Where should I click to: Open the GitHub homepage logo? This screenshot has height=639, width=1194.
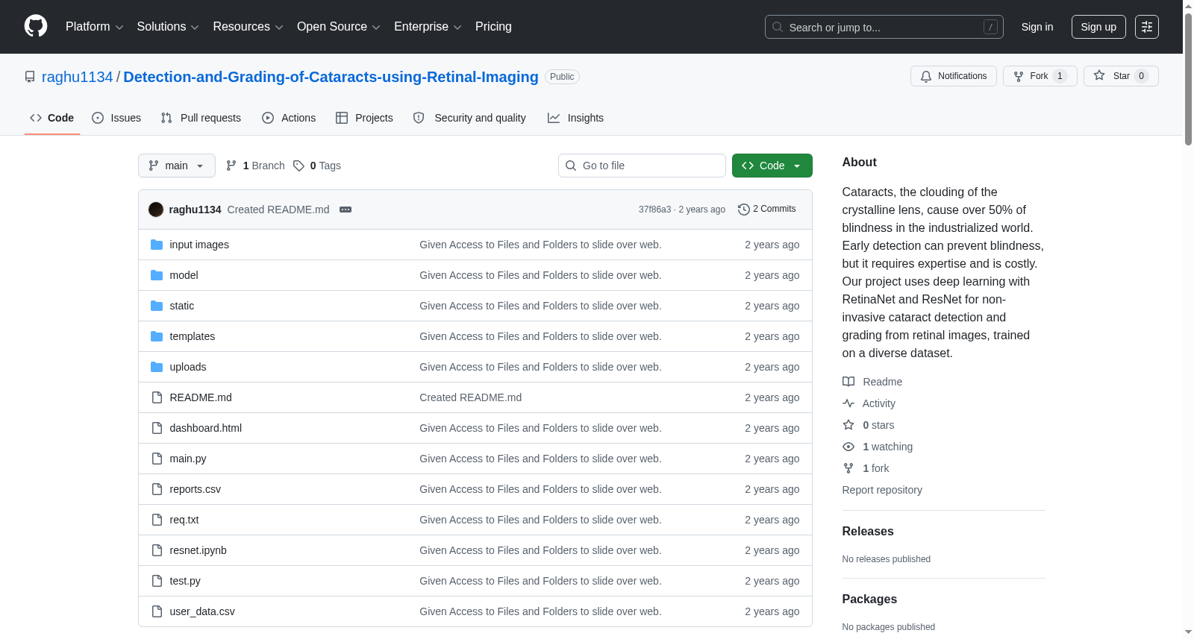[36, 26]
